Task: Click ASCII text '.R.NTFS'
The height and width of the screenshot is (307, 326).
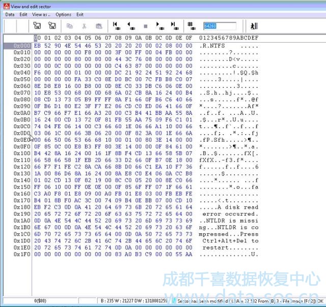Action: [x=212, y=46]
